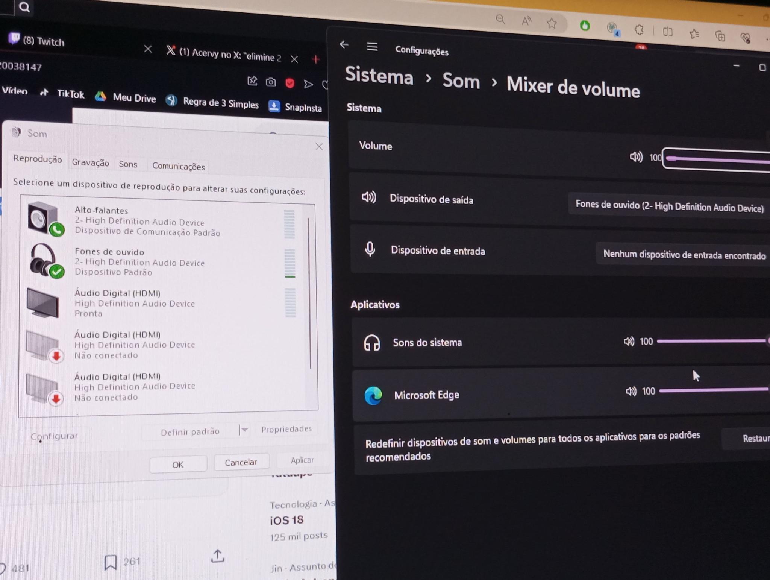The height and width of the screenshot is (580, 770).
Task: Mute Sons do sistema speaker icon
Action: click(629, 341)
